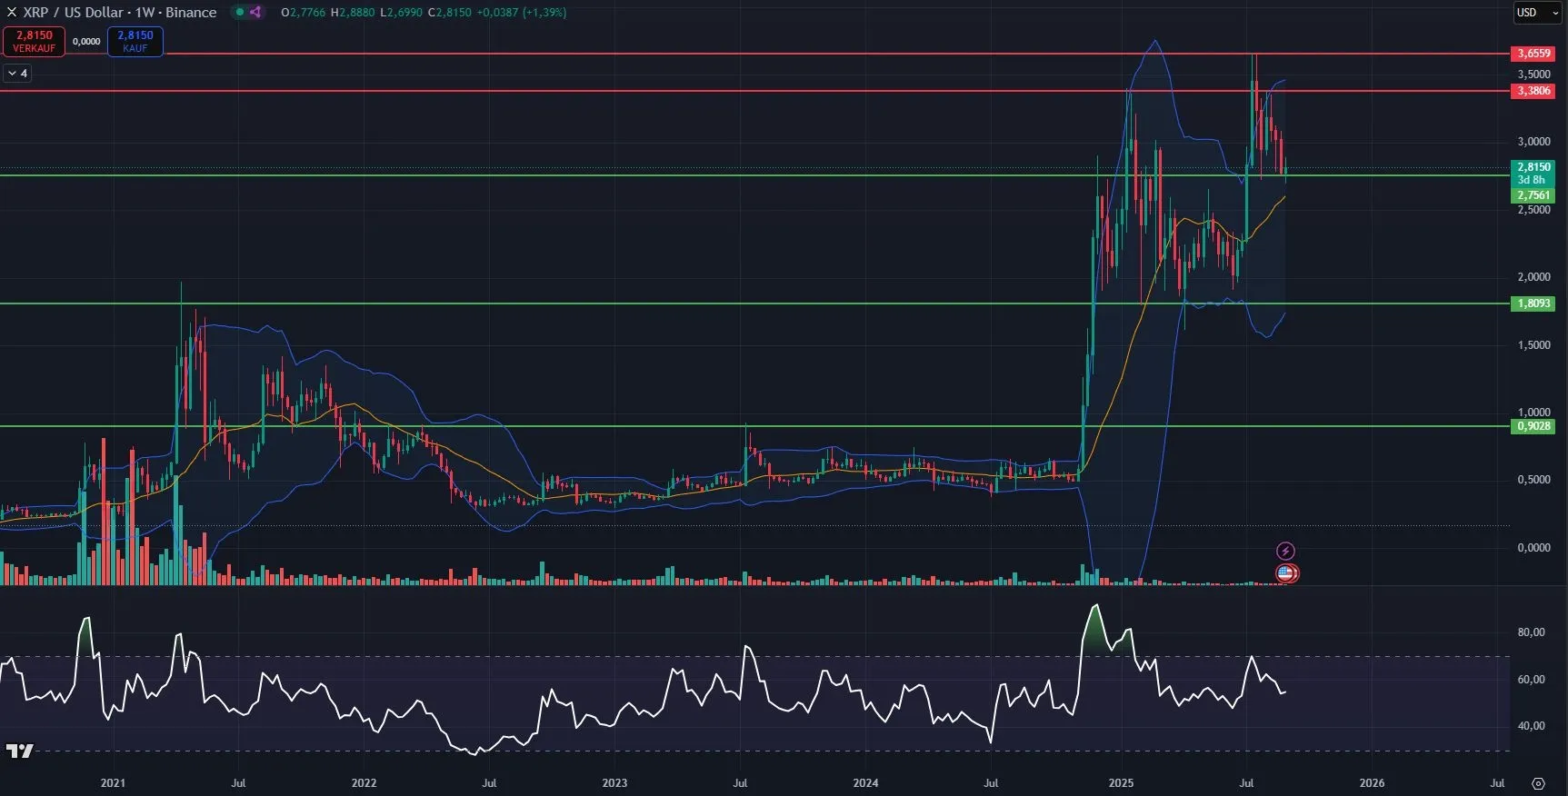Expand the indicator legend chevron labeled 4
1568x796 pixels.
17,74
